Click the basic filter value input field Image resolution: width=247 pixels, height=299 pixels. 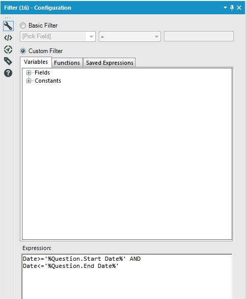(x=199, y=36)
